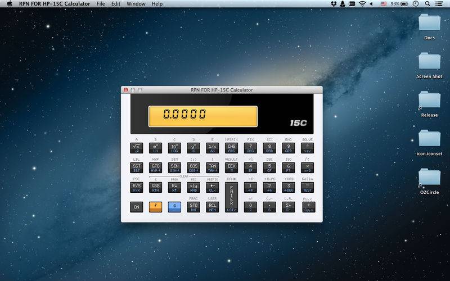Viewport: 450px width, 281px height.
Task: Toggle the blue g shift key
Action: (174, 207)
